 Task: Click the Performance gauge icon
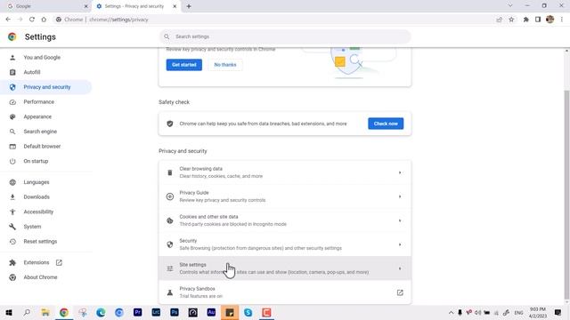point(12,102)
